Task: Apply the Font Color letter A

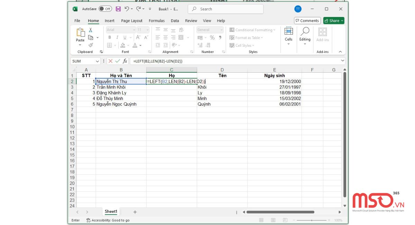Action: [135, 45]
